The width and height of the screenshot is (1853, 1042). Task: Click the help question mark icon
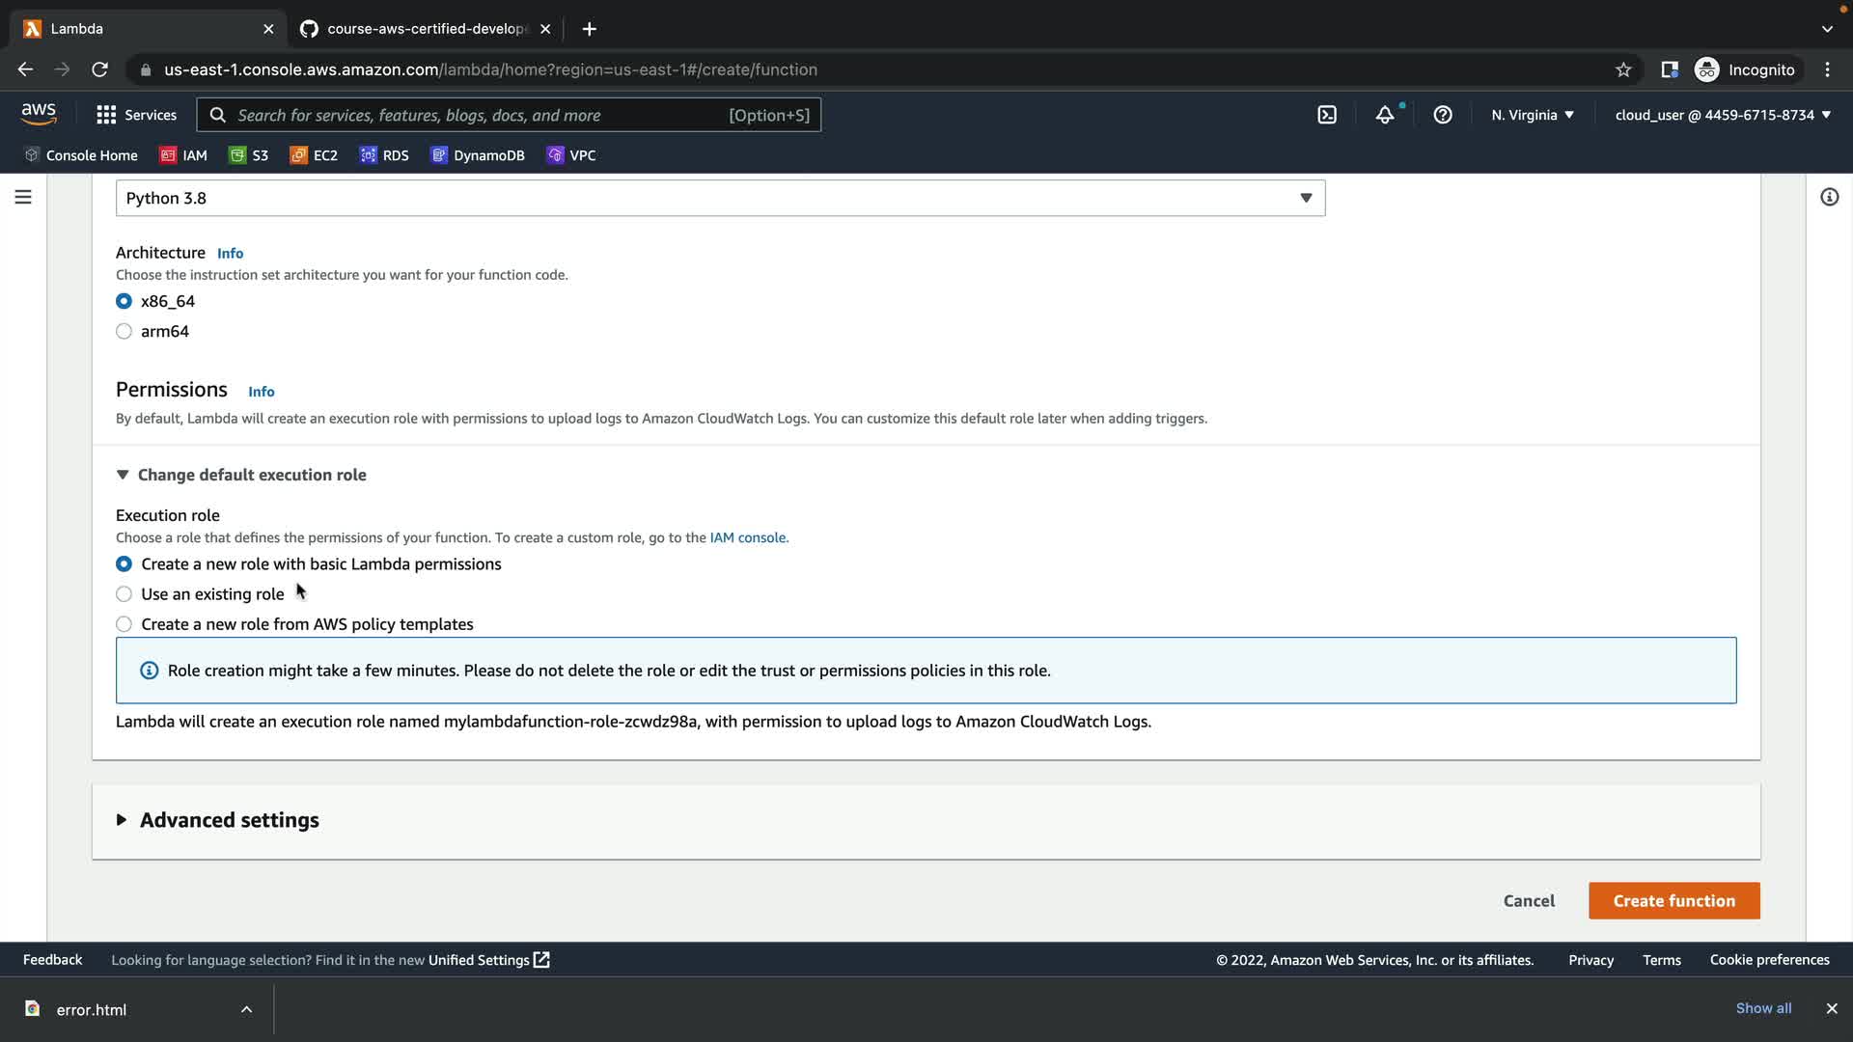[x=1443, y=115]
